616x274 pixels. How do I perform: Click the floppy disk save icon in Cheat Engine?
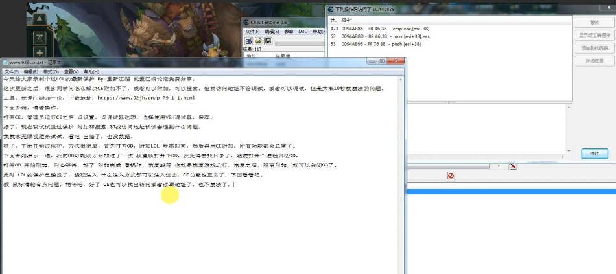pos(268,41)
